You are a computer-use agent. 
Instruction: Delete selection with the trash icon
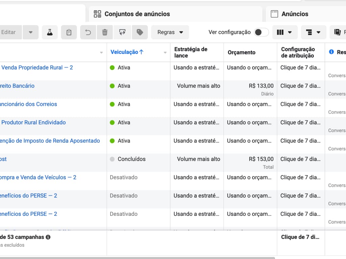(105, 32)
